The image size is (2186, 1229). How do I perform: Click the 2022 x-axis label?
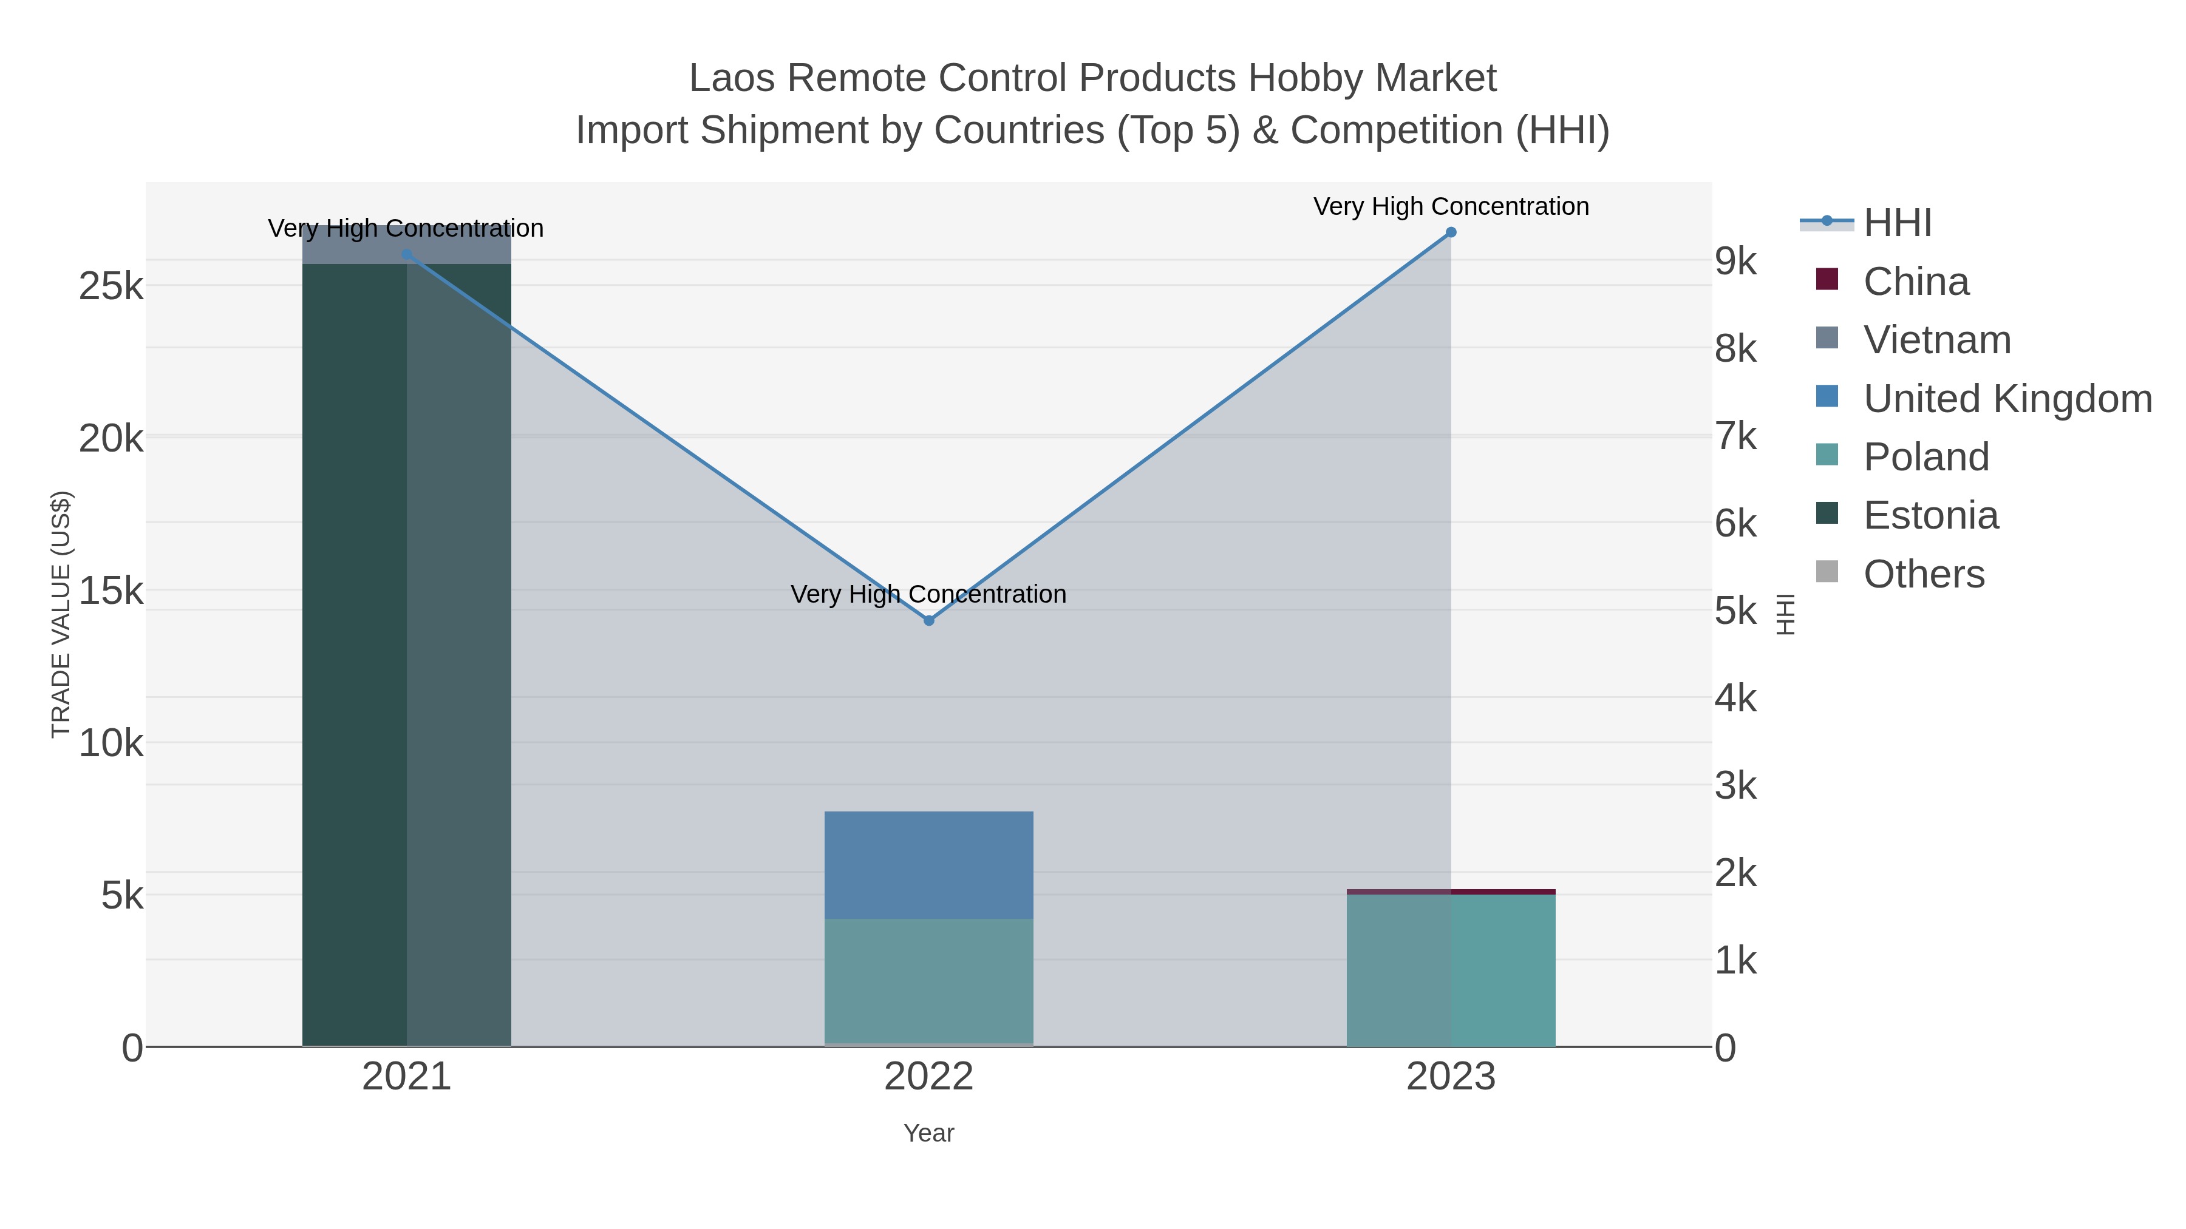[x=928, y=1077]
